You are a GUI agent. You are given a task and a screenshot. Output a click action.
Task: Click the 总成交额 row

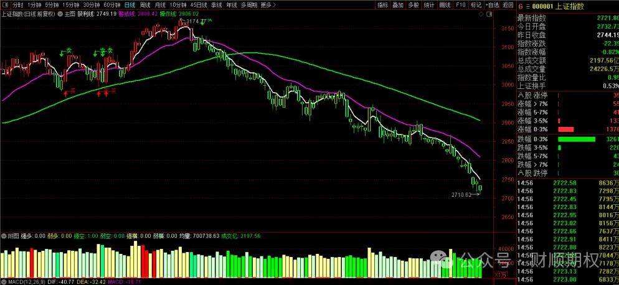(x=568, y=60)
